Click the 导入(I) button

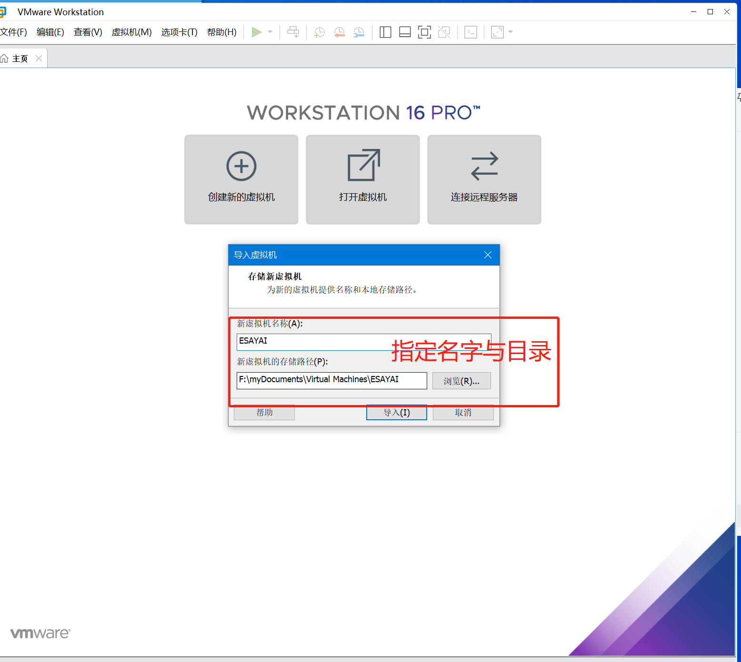coord(396,413)
